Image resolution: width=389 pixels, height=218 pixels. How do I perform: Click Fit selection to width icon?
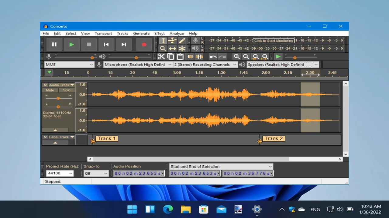(x=256, y=57)
